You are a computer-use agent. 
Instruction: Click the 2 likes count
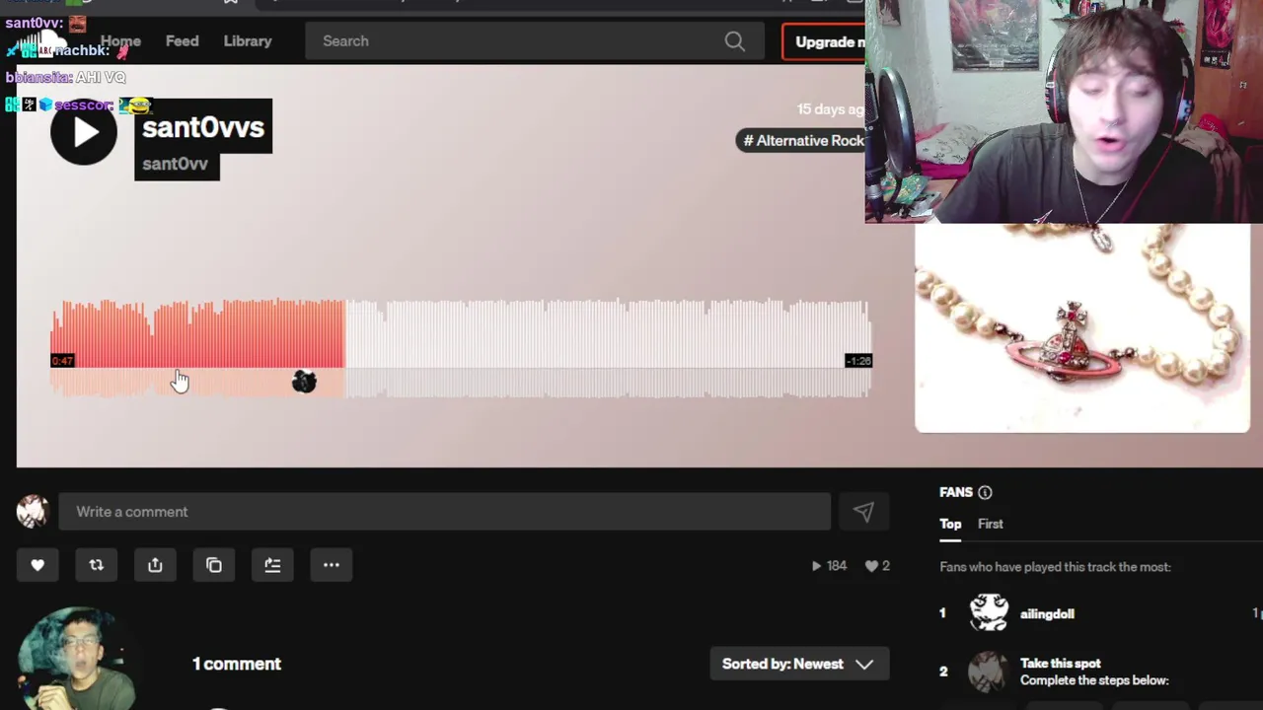(877, 566)
